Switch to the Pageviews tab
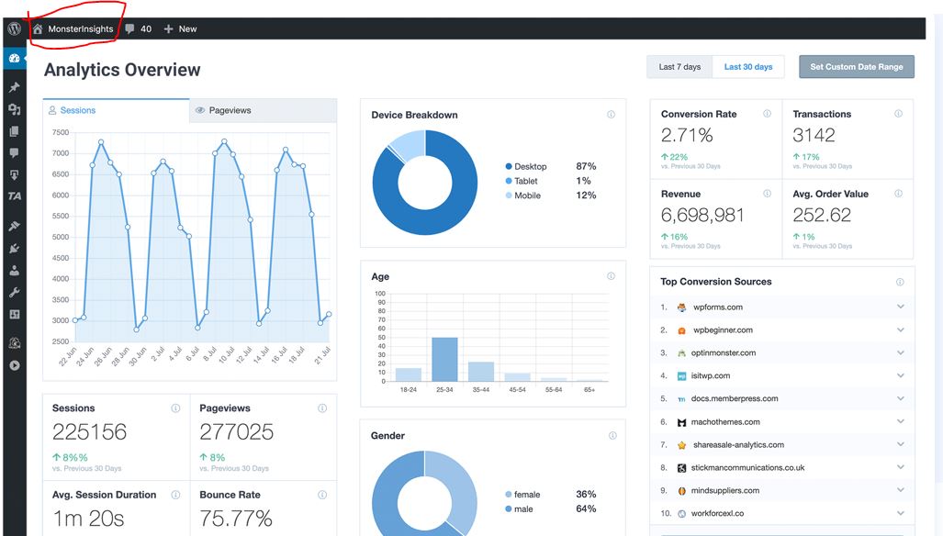 click(264, 110)
